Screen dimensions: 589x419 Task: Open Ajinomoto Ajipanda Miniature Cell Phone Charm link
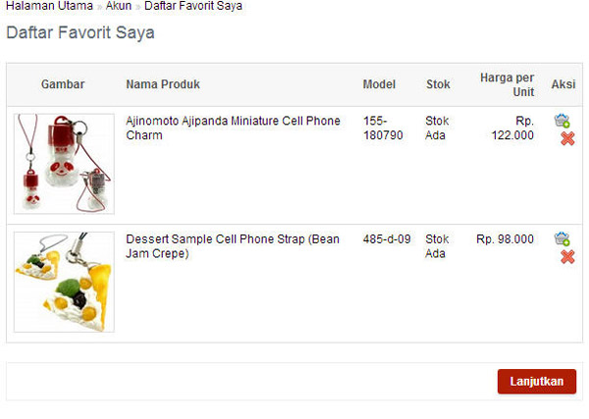(233, 128)
